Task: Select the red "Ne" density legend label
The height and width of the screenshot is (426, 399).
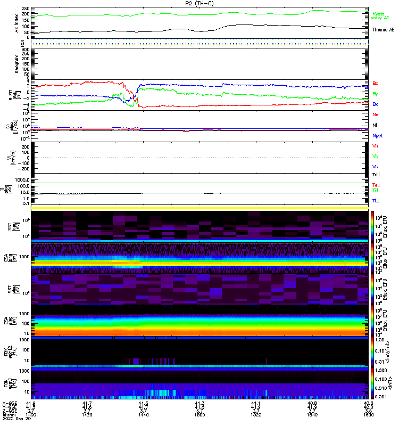Action: (x=376, y=114)
